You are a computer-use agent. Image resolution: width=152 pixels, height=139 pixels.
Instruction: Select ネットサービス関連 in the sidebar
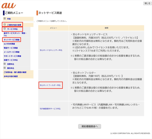(x=11, y=40)
